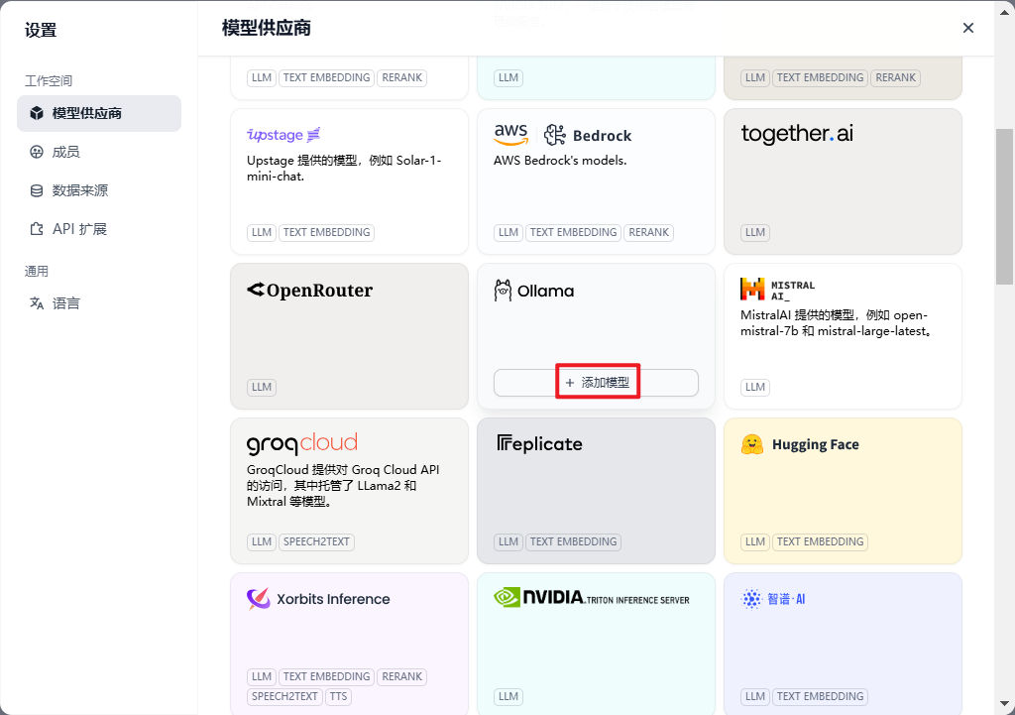
Task: Click text "AWS Bedrock's models."
Action: pos(560,160)
